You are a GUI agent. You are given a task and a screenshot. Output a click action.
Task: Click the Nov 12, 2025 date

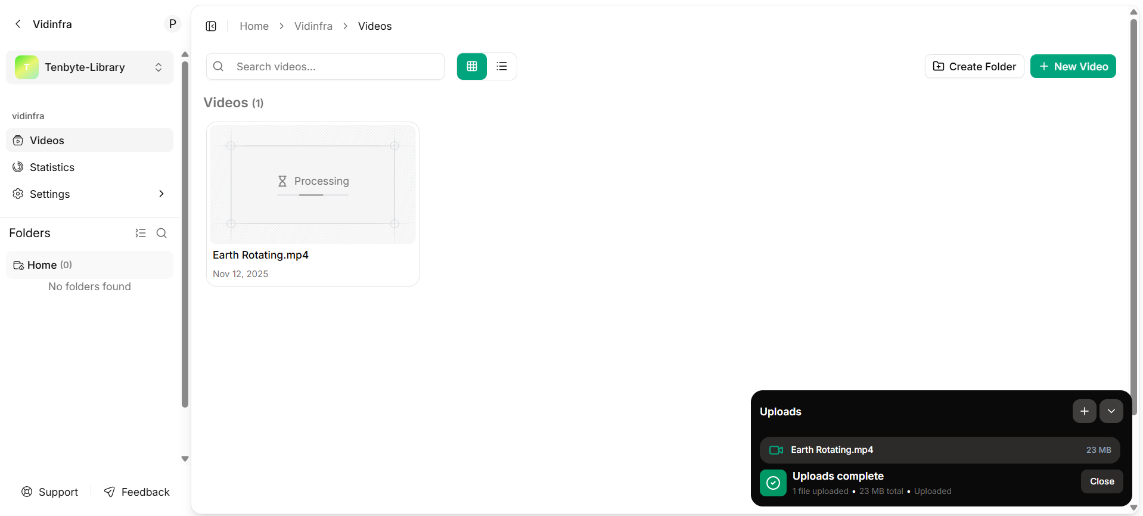click(241, 274)
